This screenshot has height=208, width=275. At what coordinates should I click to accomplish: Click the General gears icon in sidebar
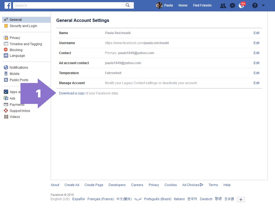[6, 19]
